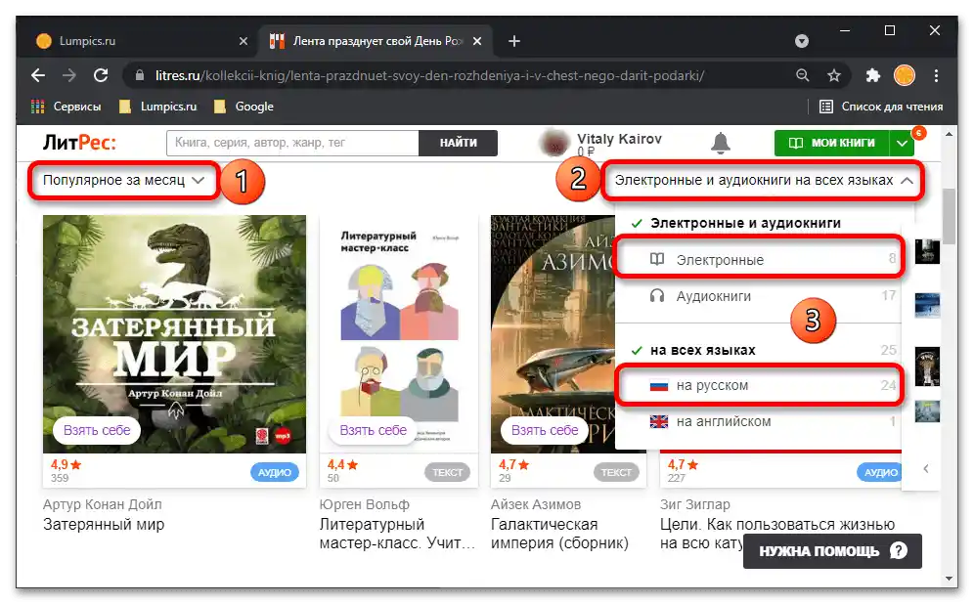Open tab search dropdown arrow
Image resolution: width=974 pixels, height=604 pixels.
(x=802, y=41)
